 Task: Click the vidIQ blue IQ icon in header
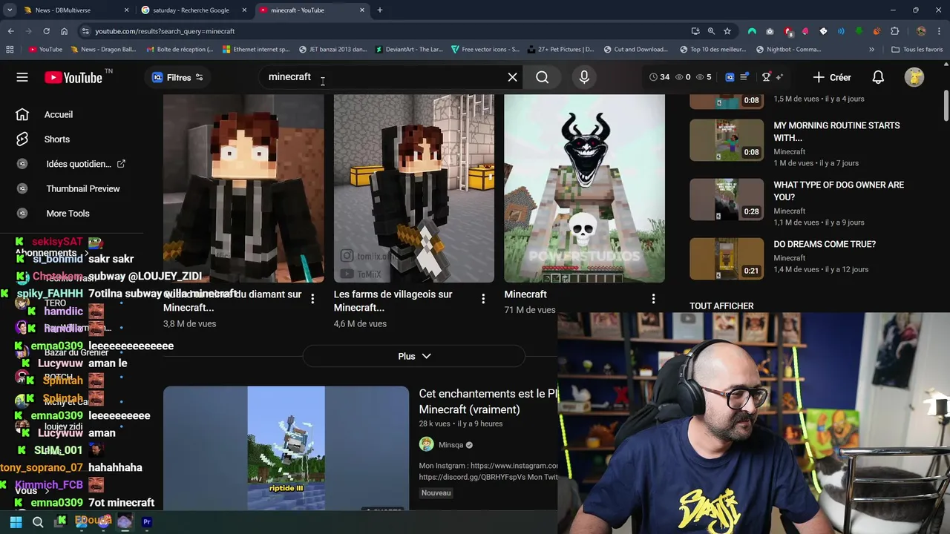coord(730,77)
